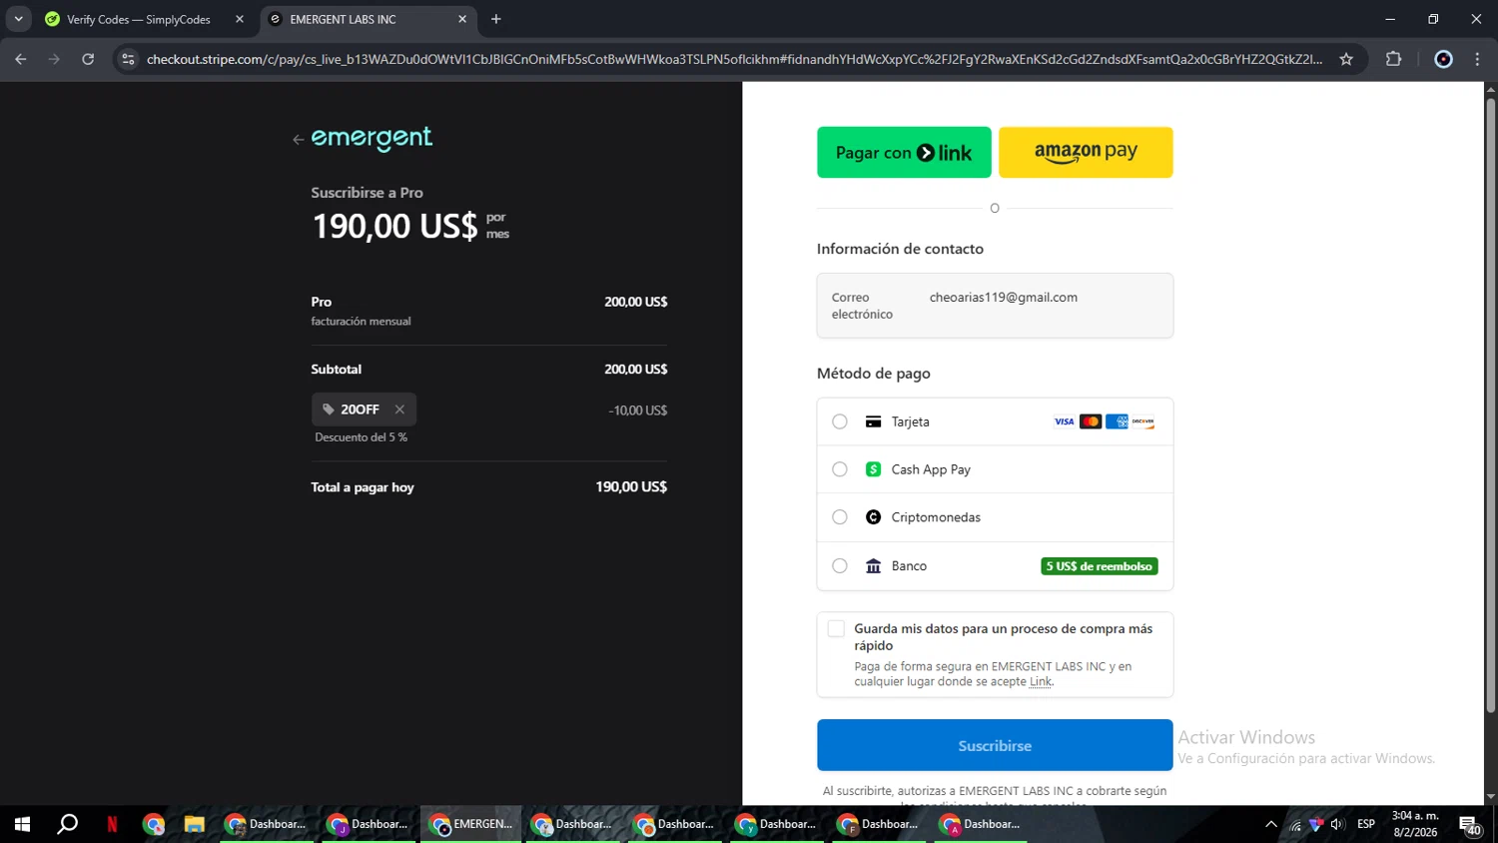1498x843 pixels.
Task: Select the Criptomonedas radio button
Action: point(840,517)
